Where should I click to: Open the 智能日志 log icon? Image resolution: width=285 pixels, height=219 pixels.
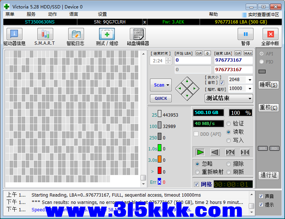click(76, 34)
